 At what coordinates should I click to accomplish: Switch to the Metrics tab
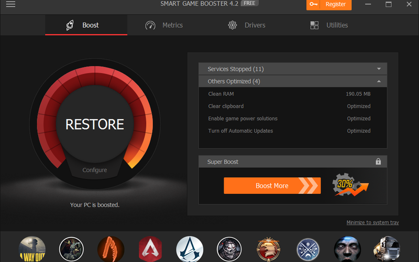click(164, 25)
